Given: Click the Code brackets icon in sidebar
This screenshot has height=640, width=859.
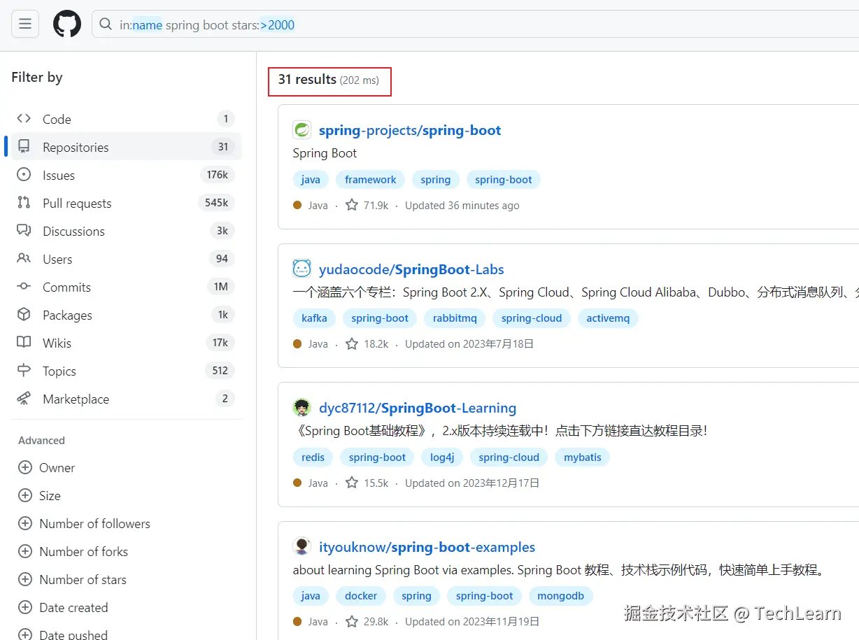Looking at the screenshot, I should coord(24,119).
